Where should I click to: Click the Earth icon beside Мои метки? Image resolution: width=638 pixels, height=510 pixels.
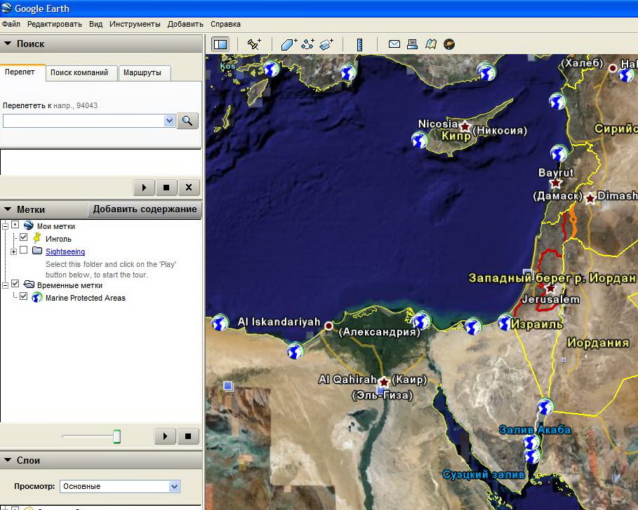click(29, 225)
